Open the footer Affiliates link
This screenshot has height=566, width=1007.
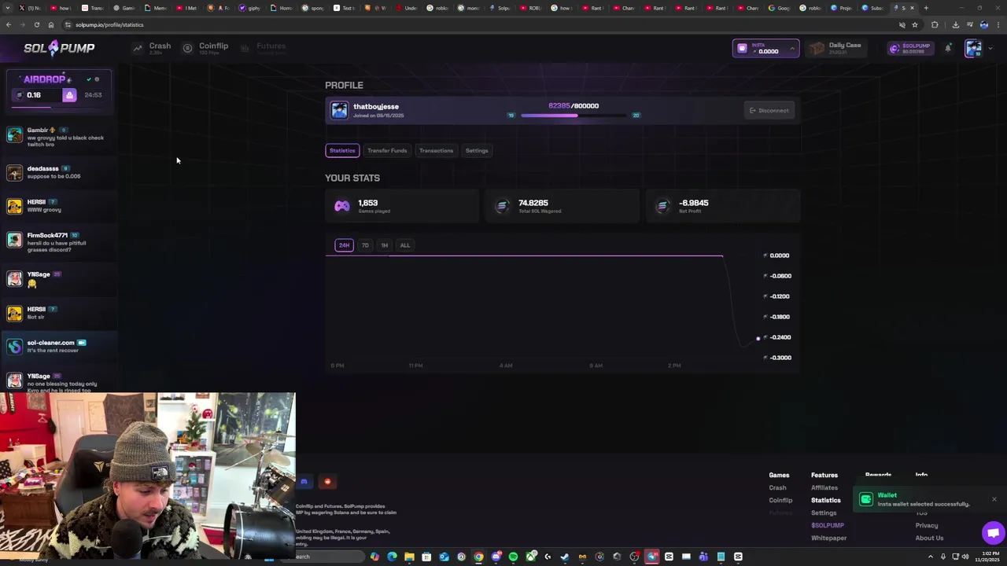pos(824,487)
